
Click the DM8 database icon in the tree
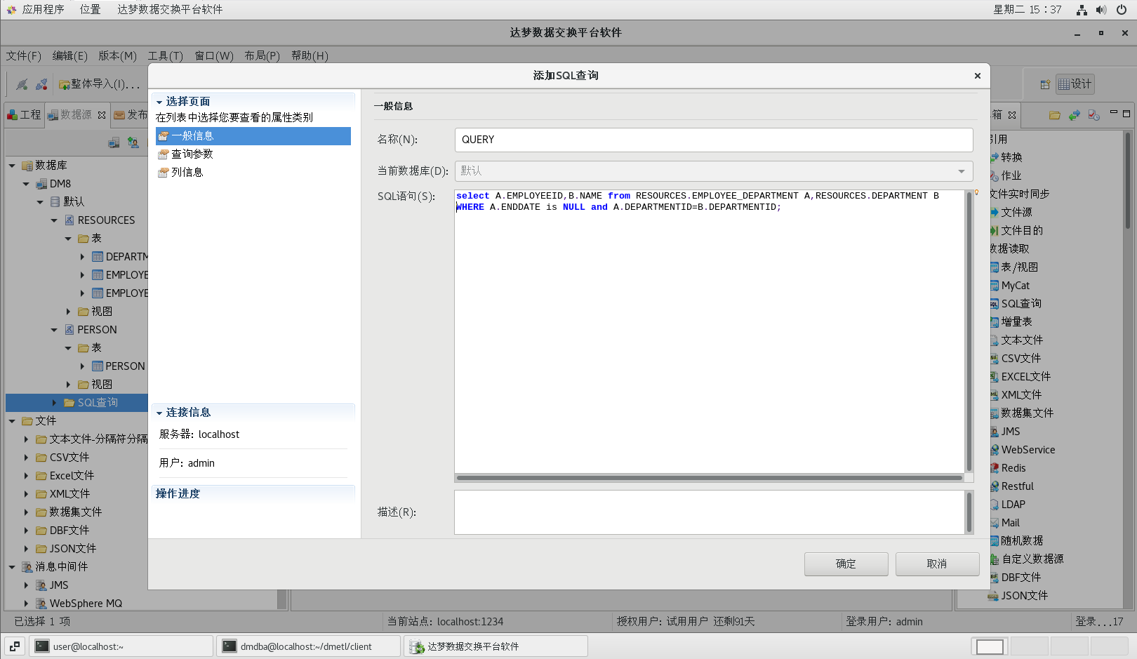tap(41, 184)
